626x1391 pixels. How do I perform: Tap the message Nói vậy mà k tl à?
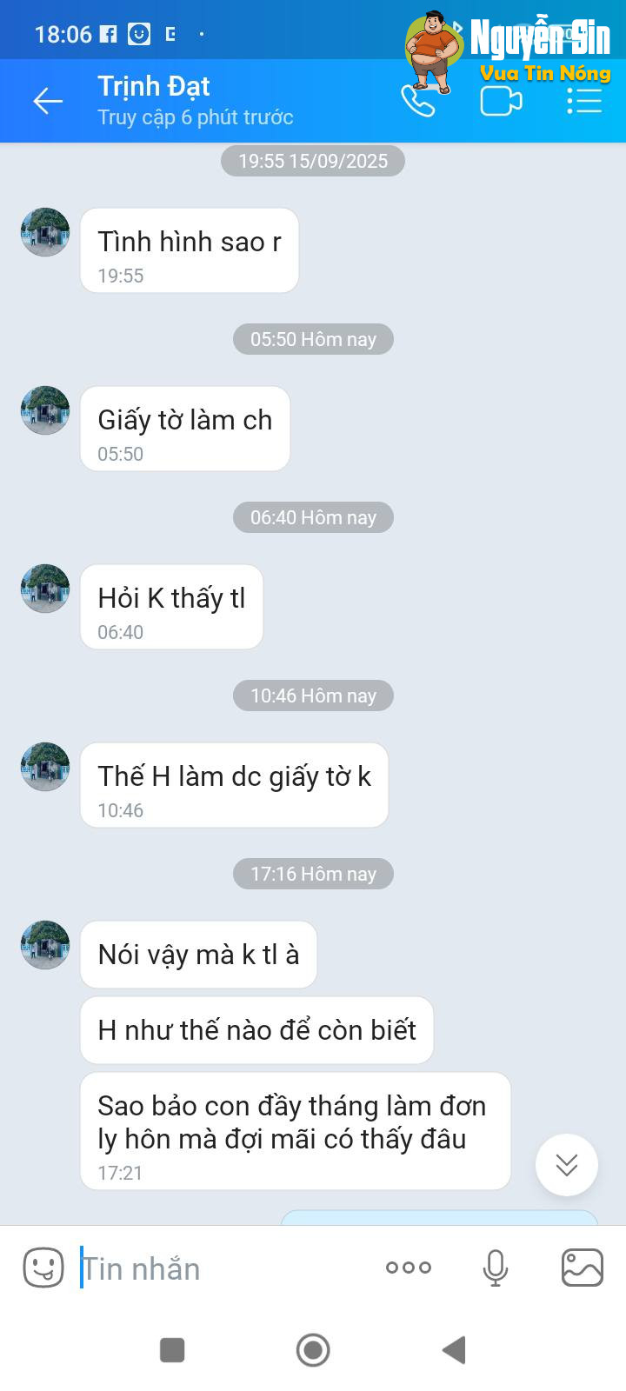[x=199, y=955]
